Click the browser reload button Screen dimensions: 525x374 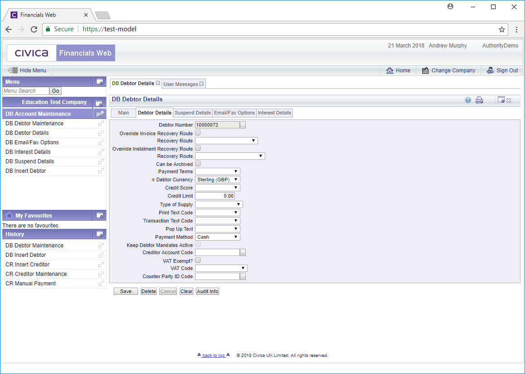tap(34, 29)
